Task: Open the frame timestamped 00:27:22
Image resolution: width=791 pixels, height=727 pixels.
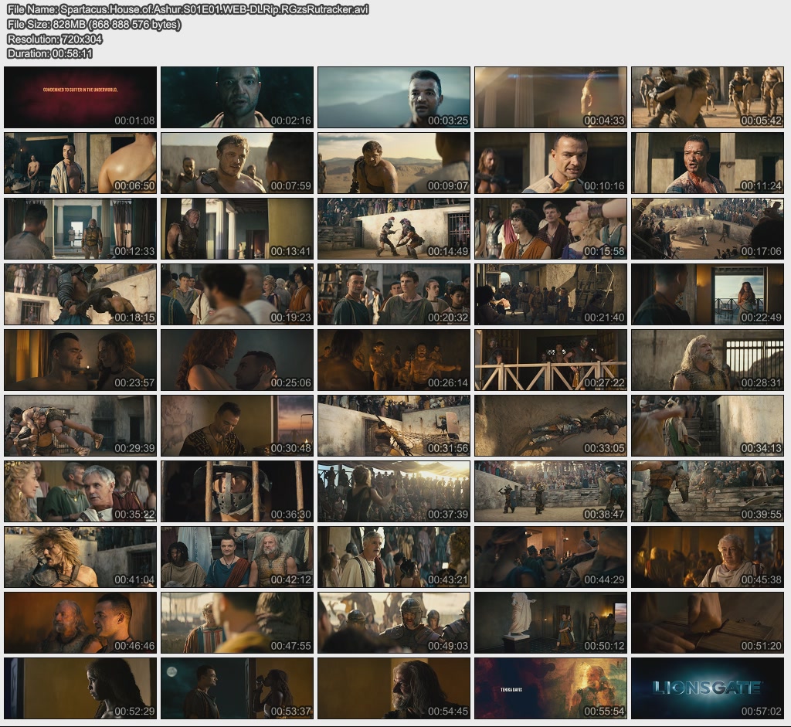Action: (550, 360)
